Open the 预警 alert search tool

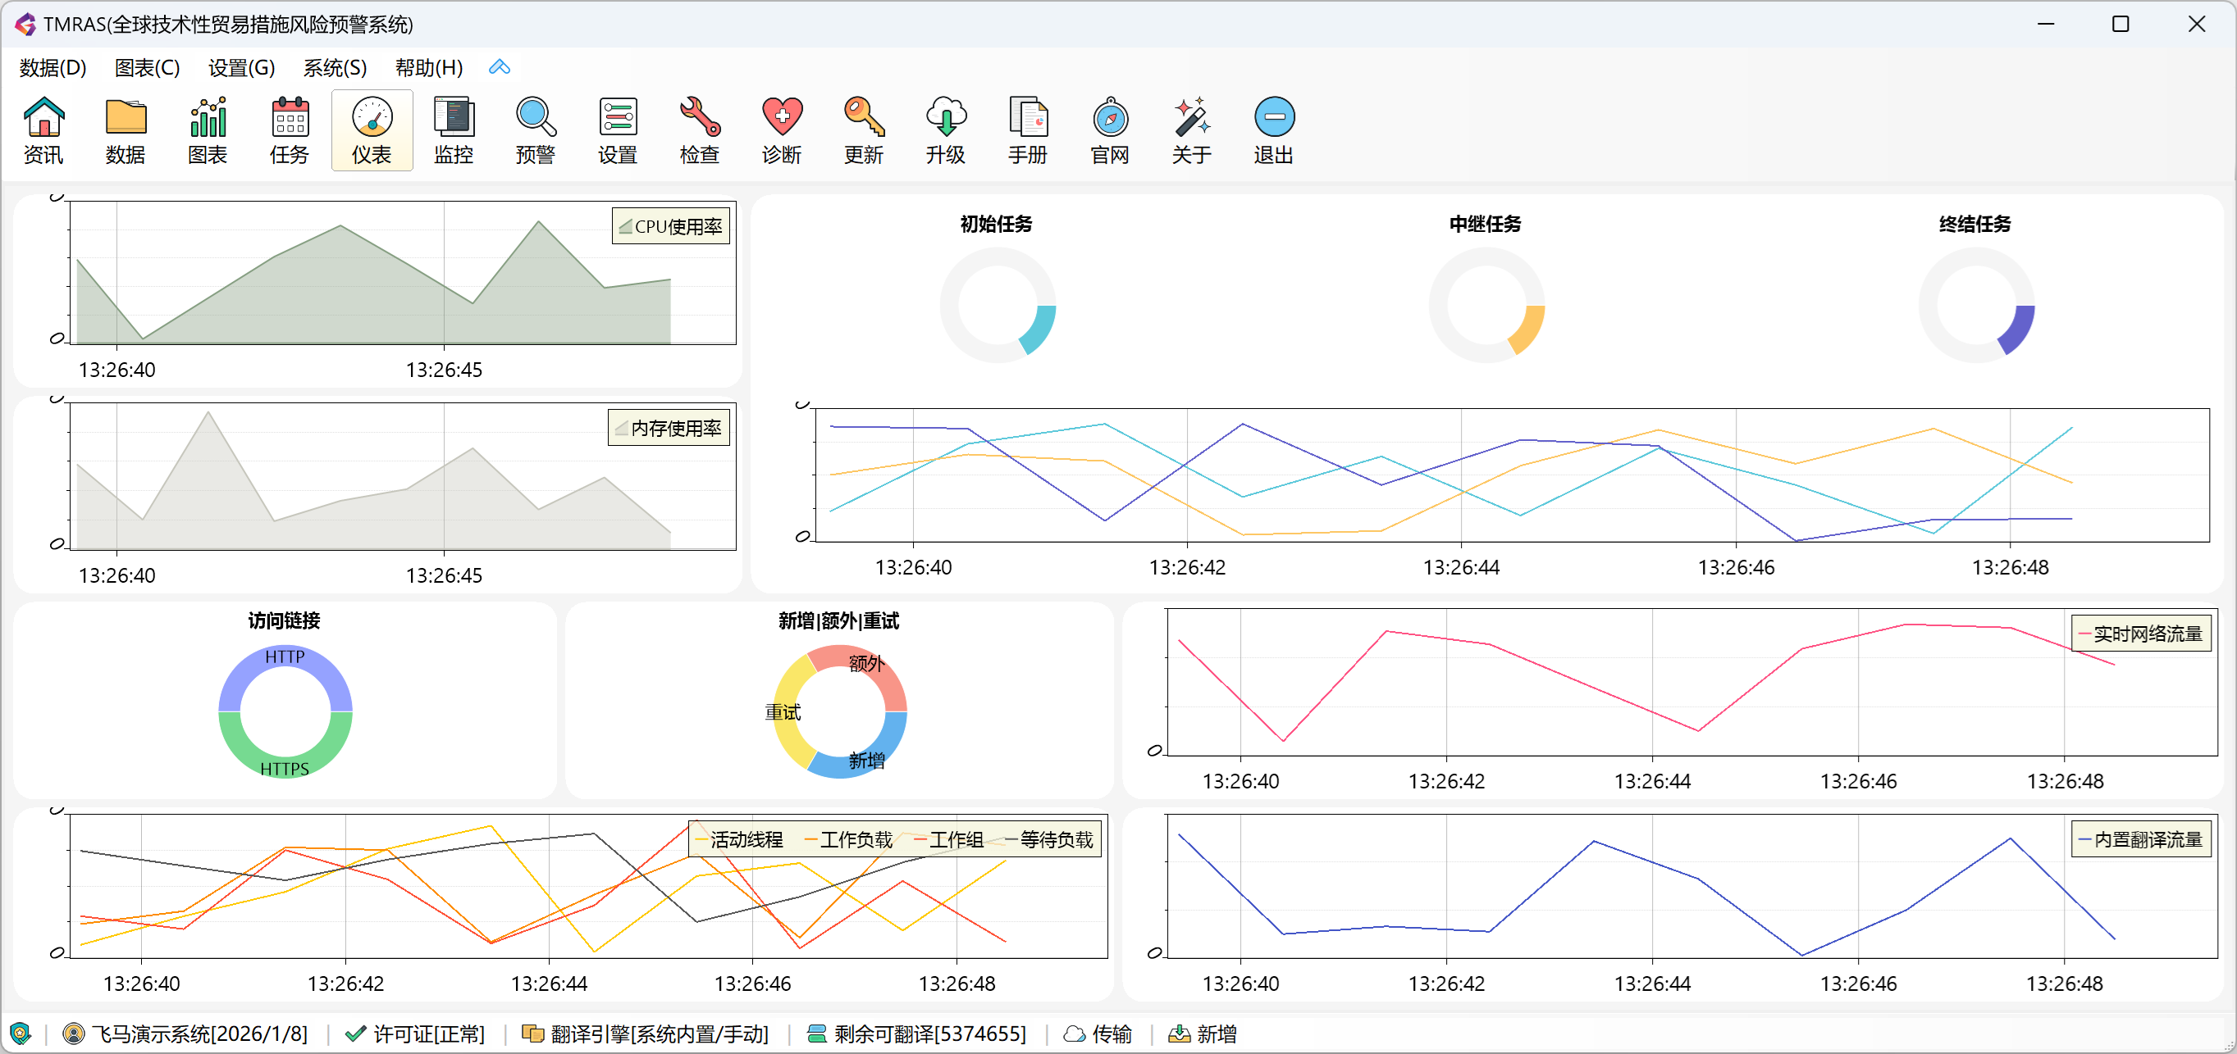535,130
